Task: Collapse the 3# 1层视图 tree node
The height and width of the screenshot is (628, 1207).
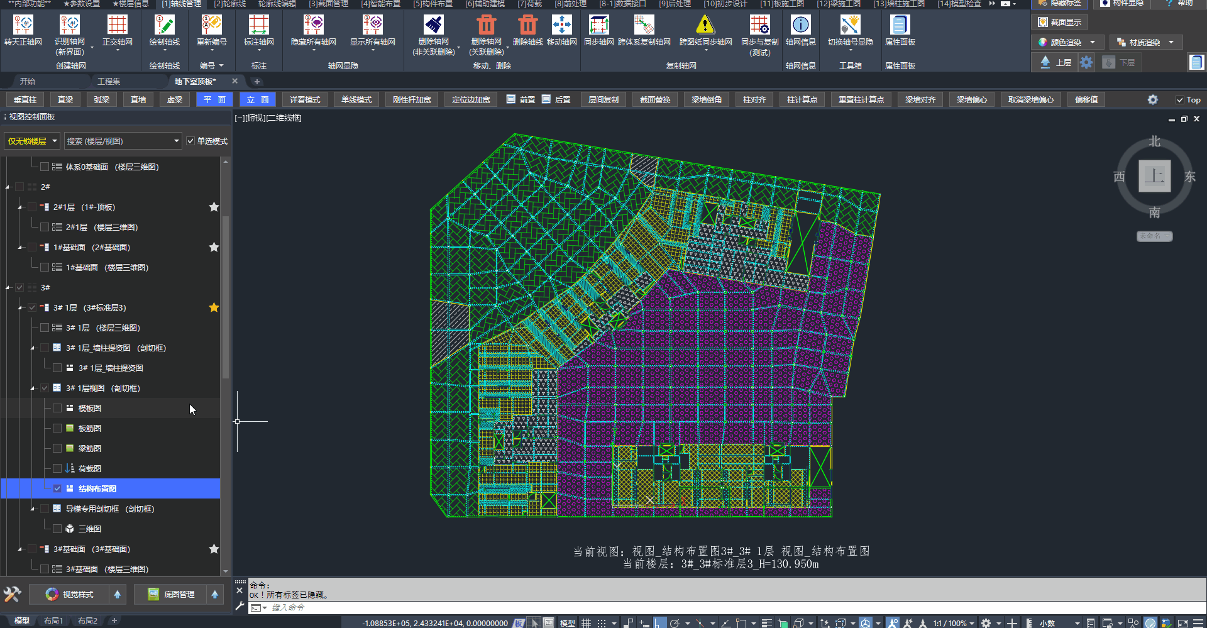Action: pos(33,388)
